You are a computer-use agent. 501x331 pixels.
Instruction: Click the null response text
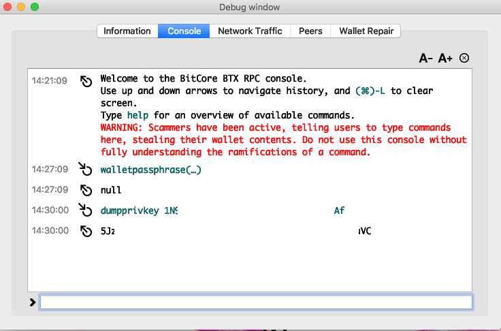[x=111, y=190]
